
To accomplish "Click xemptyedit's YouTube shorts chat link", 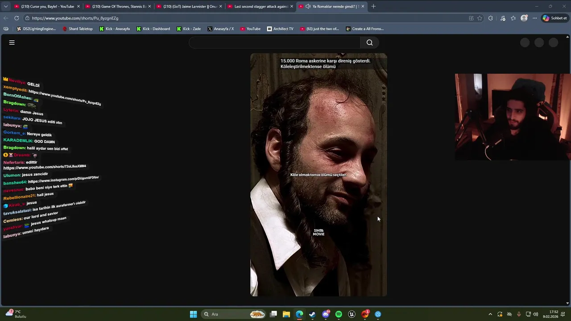I will click(65, 98).
